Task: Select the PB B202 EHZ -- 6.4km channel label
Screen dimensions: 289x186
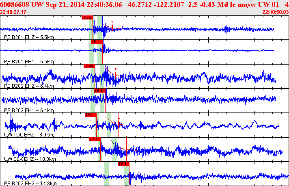Action: click(29, 86)
